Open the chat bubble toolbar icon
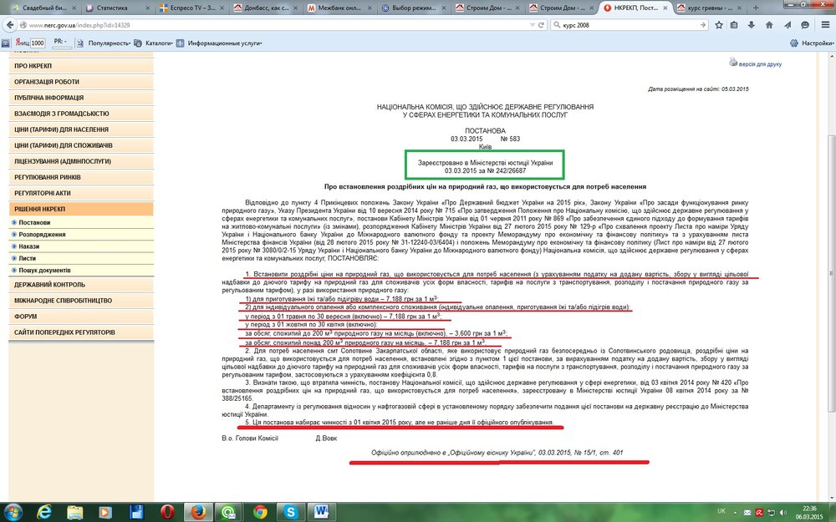This screenshot has width=836, height=522. [805, 25]
